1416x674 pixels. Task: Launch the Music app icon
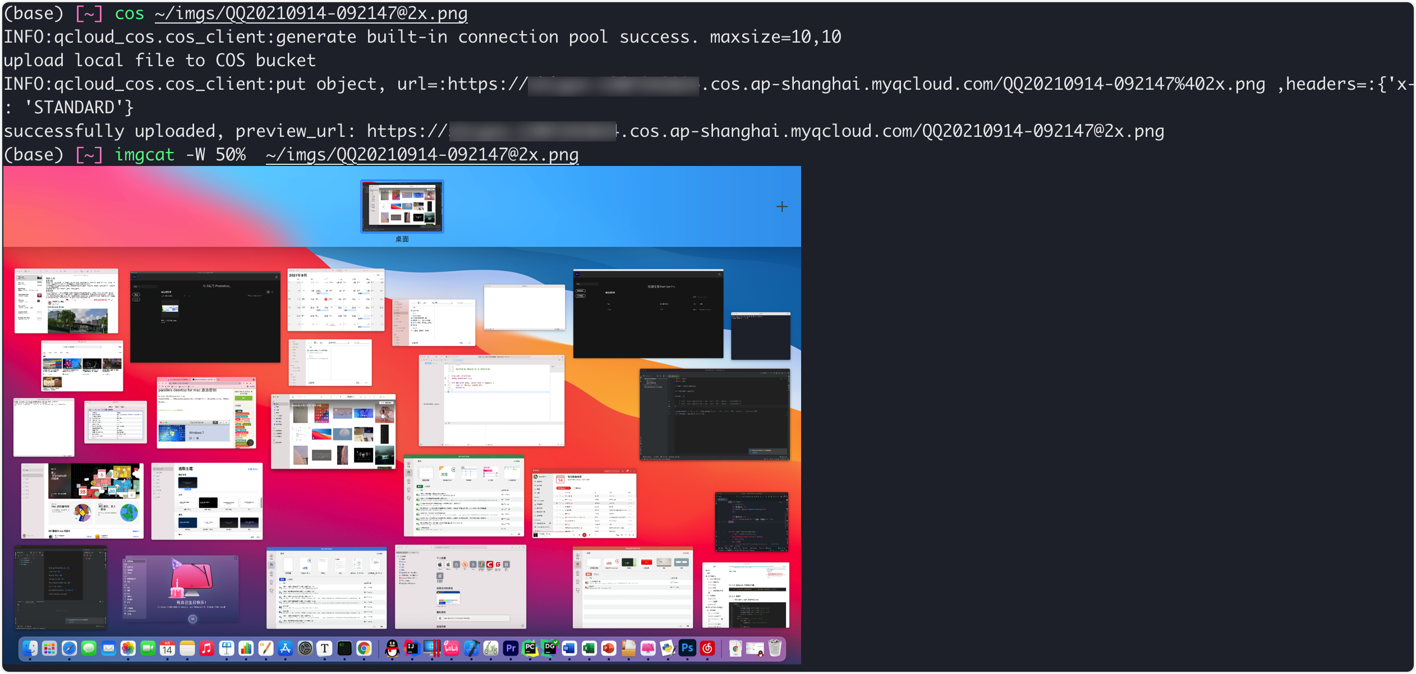(206, 649)
